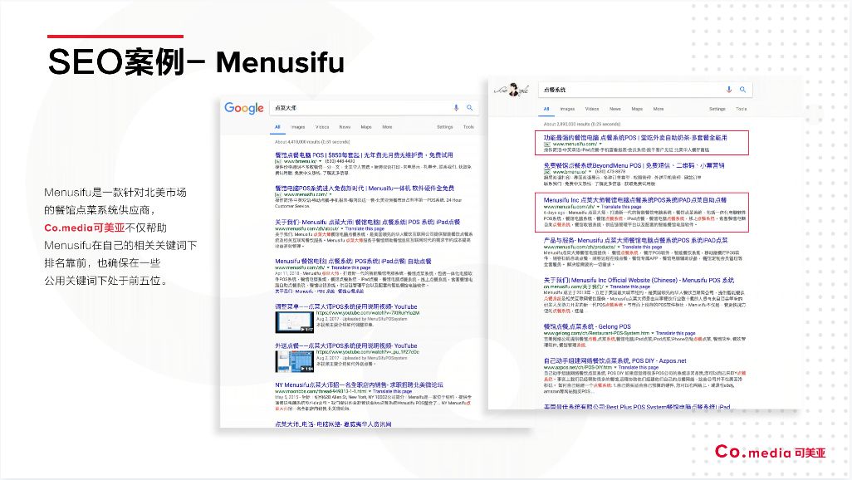
Task: Select the All tab in the 点菜大师 results window
Action: click(277, 127)
